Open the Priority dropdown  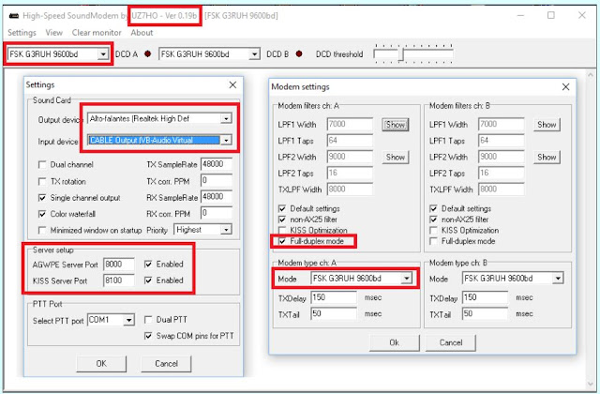tap(226, 230)
